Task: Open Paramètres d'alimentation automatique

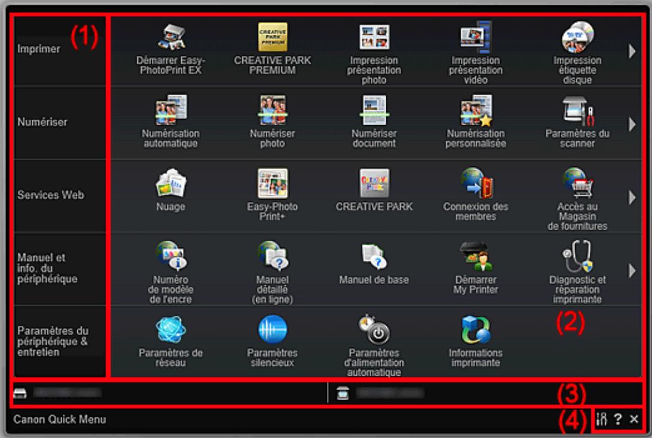Action: [374, 346]
